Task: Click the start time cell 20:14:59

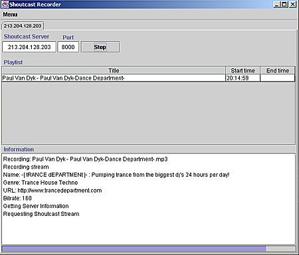Action: [243, 78]
